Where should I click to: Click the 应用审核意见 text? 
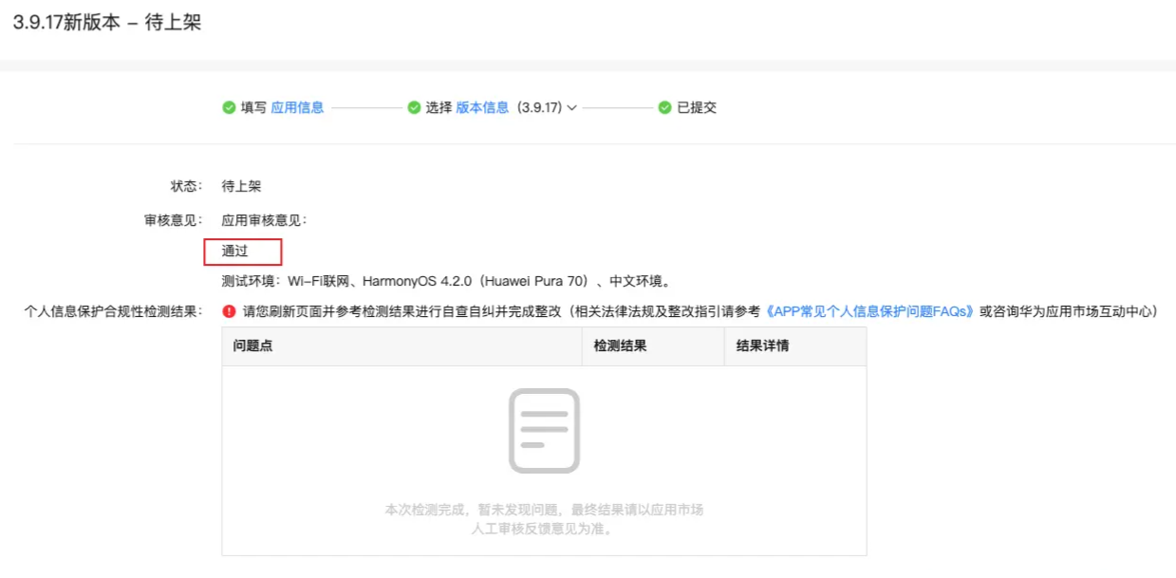265,221
